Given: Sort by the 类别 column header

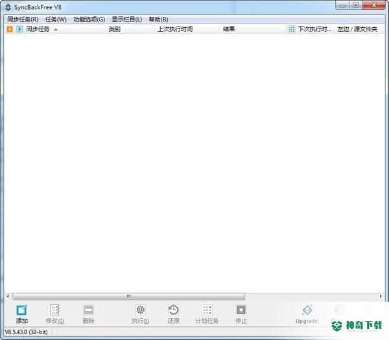Looking at the screenshot, I should [x=115, y=29].
